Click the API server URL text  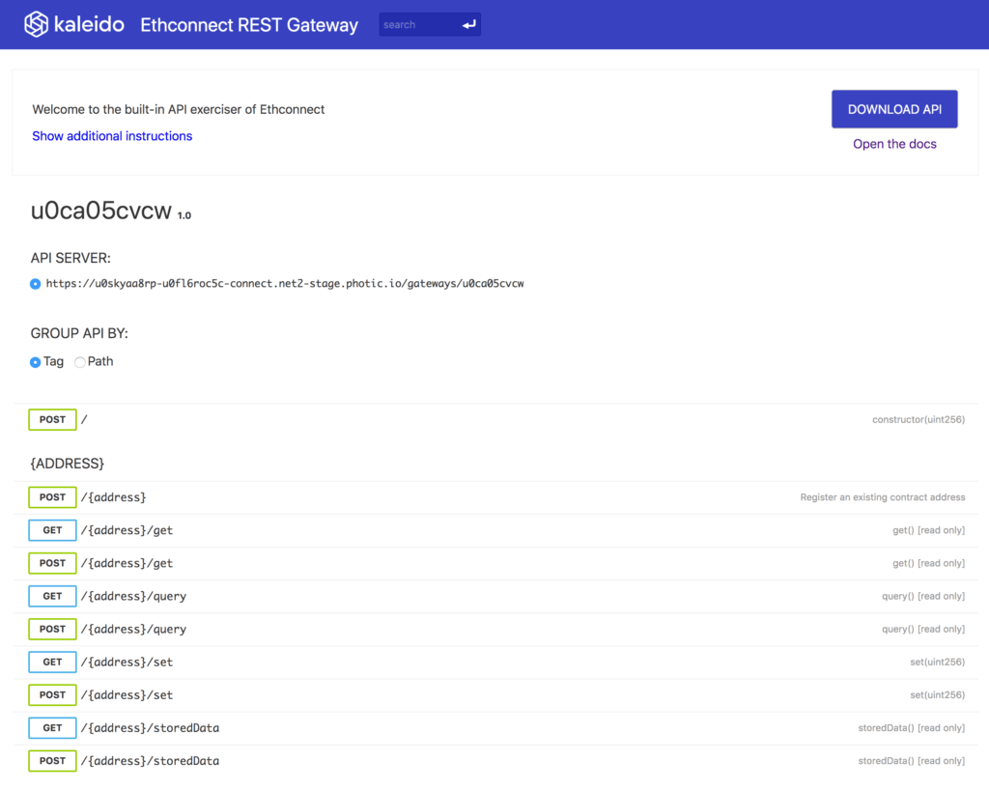(x=285, y=284)
